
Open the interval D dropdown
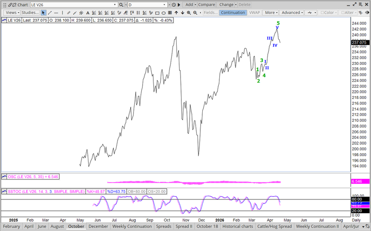pos(164,5)
